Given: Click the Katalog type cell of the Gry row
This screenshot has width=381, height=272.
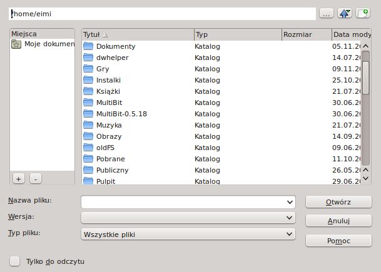Looking at the screenshot, I should pos(207,69).
